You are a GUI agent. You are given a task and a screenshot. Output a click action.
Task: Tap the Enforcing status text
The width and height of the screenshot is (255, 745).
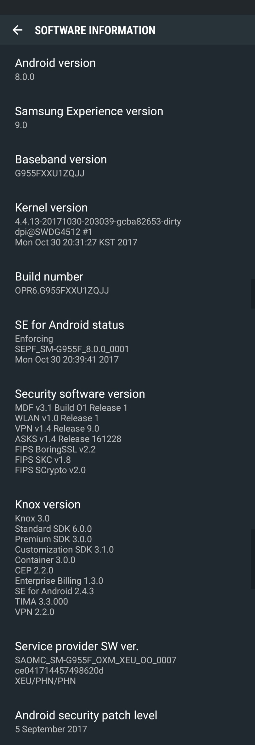pos(34,338)
